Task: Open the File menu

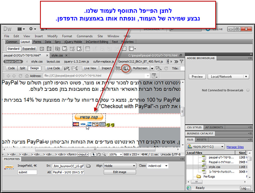Action: coord(7,36)
